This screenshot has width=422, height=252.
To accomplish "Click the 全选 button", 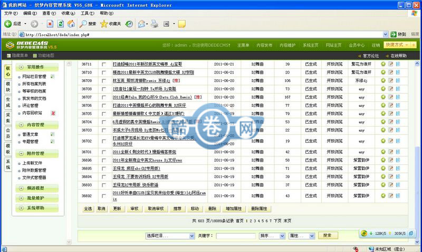I will tap(88, 209).
